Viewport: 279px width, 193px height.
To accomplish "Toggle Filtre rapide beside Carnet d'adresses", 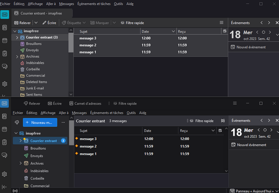I will pyautogui.click(x=124, y=103).
